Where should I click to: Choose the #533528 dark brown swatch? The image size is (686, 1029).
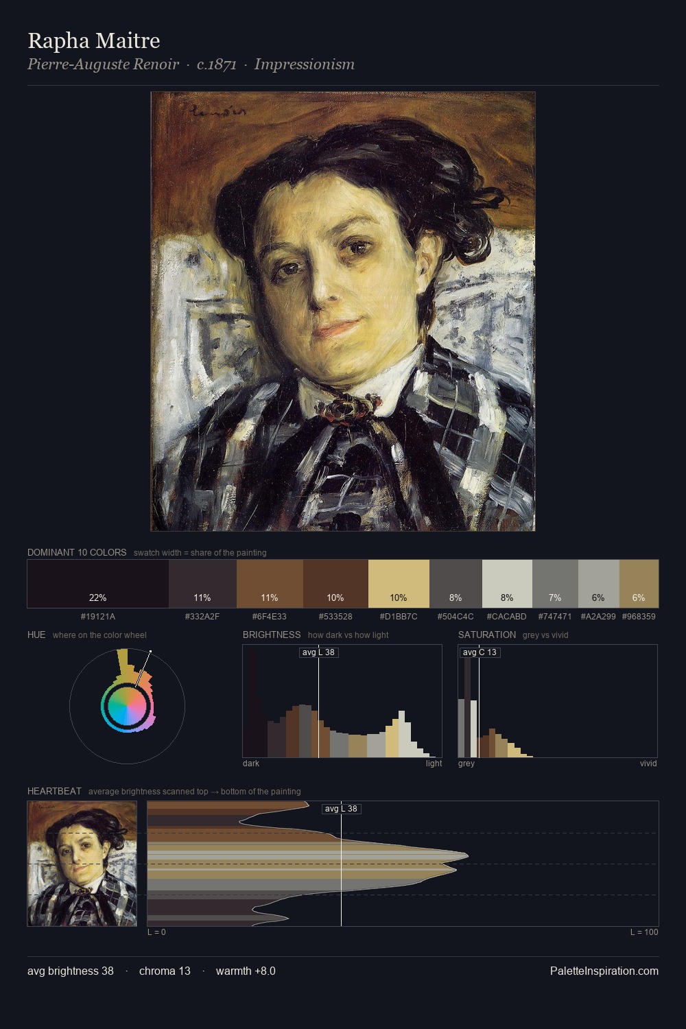335,584
